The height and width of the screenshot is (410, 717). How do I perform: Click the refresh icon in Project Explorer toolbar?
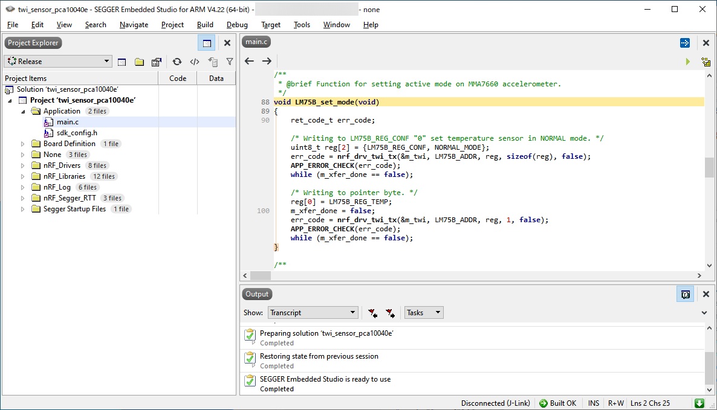click(177, 62)
